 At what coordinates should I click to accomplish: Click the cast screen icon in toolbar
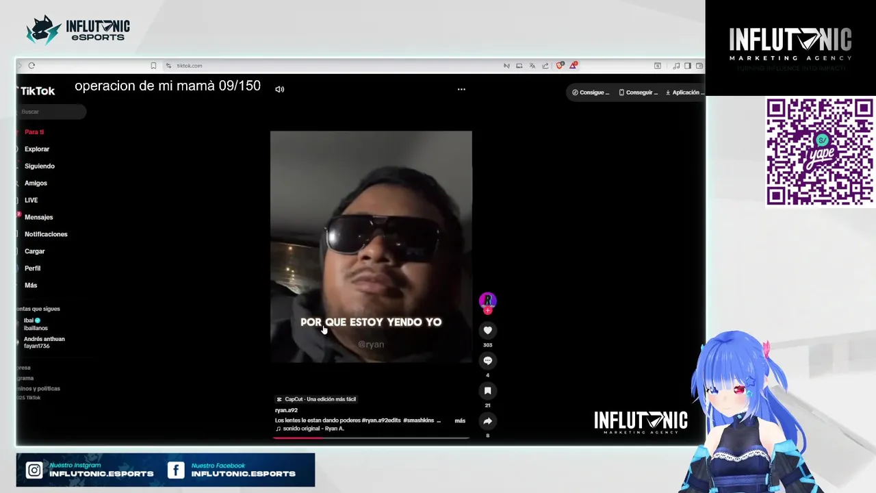(519, 66)
